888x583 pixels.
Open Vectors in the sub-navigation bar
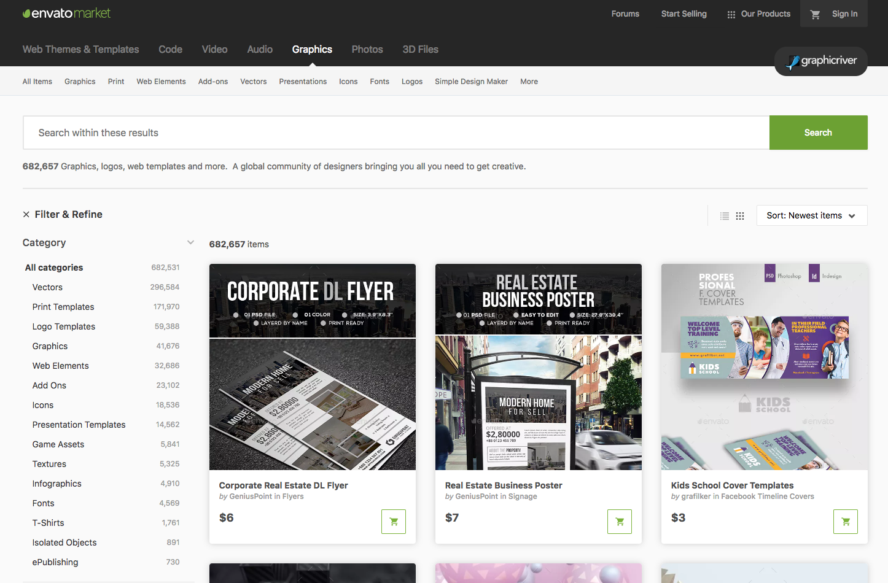pyautogui.click(x=254, y=82)
